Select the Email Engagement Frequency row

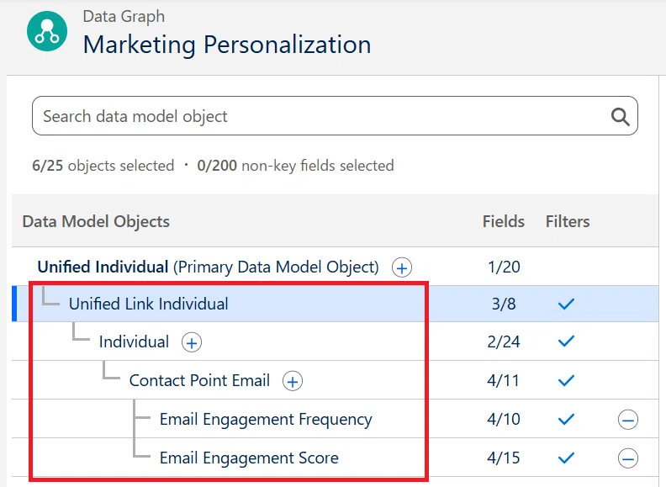coord(336,419)
